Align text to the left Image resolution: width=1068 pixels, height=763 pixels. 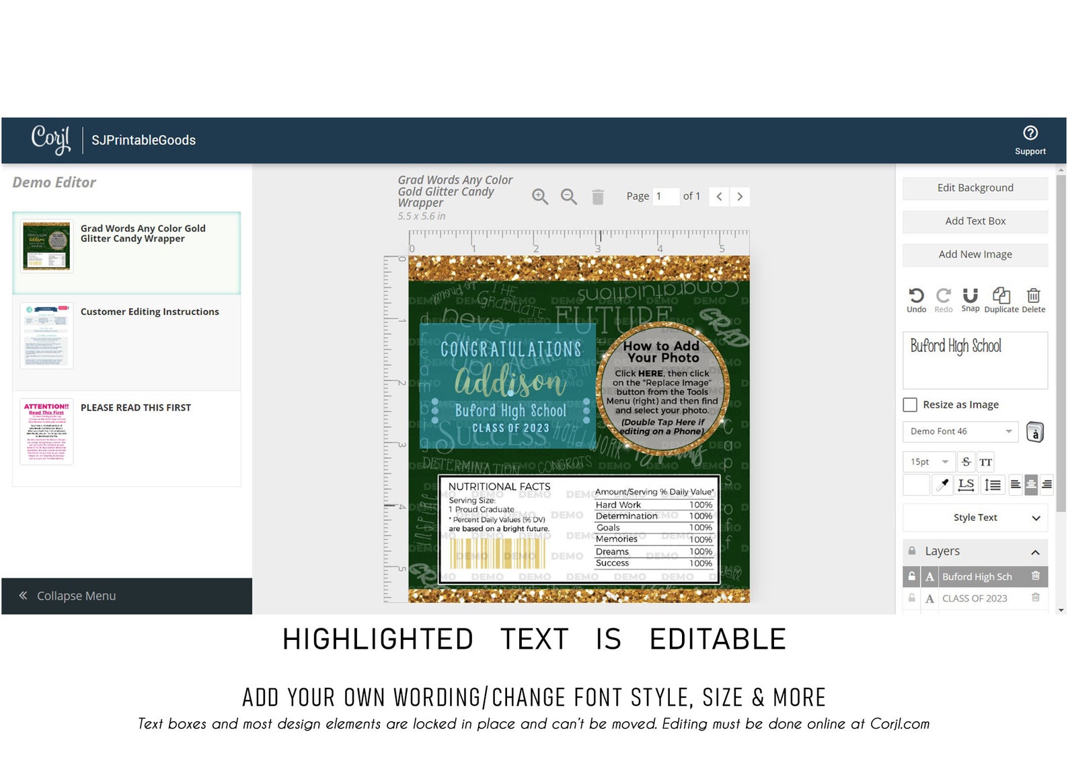point(1016,484)
